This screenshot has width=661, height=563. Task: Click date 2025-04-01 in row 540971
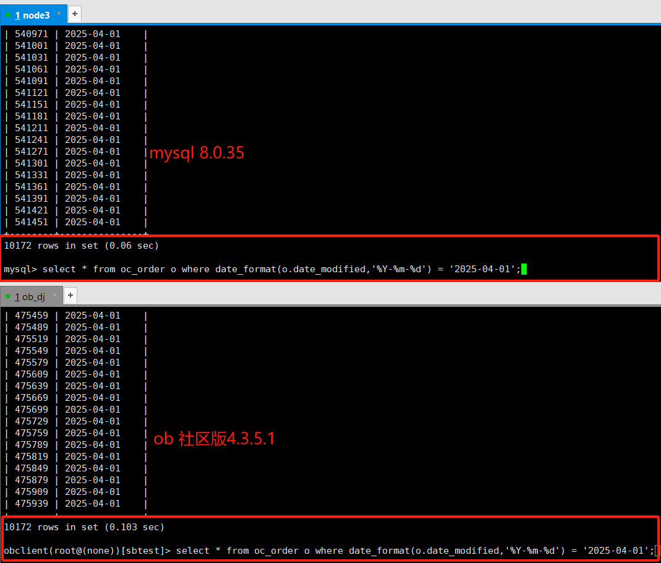point(93,34)
